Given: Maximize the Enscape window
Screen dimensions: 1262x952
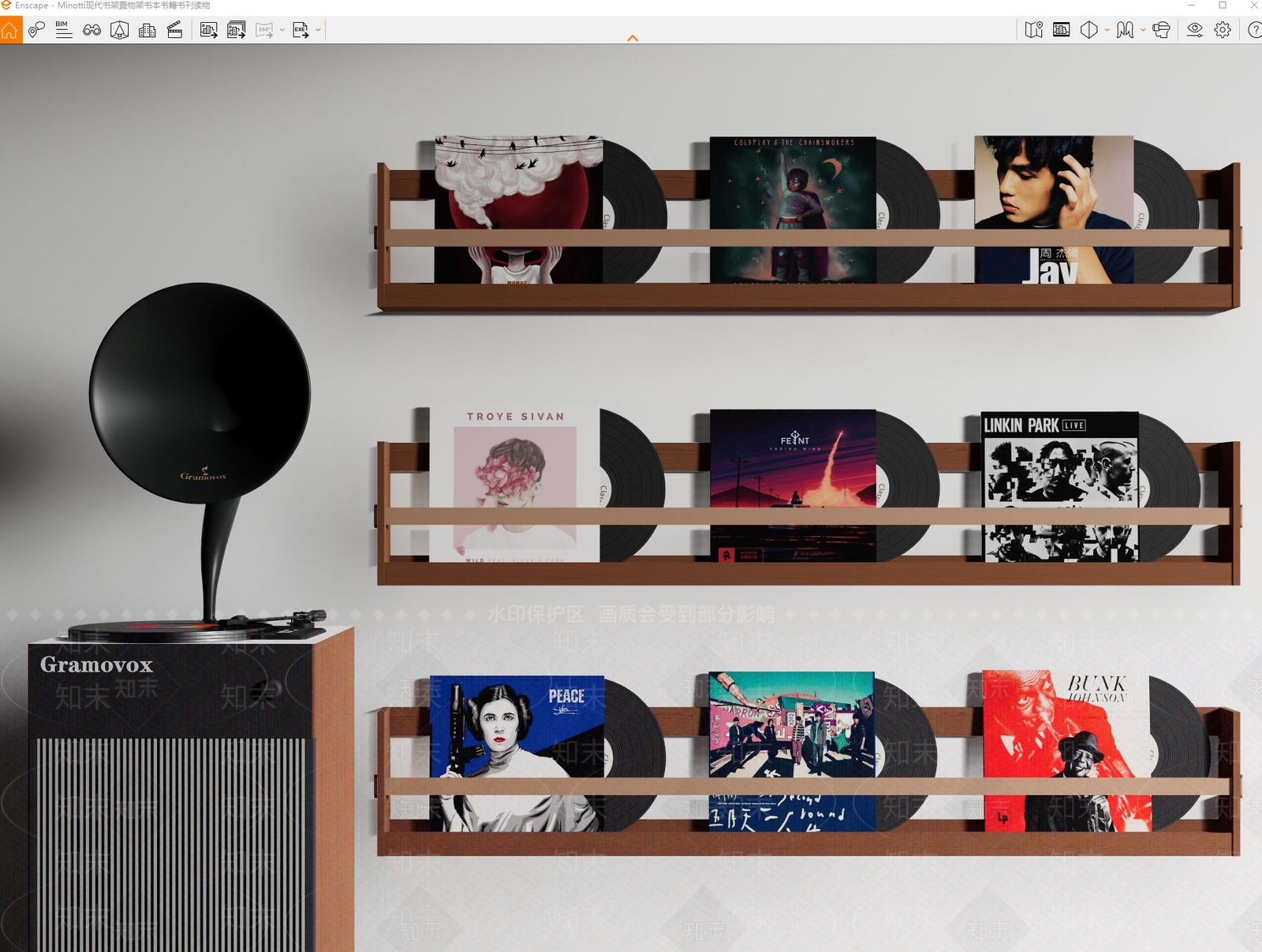Looking at the screenshot, I should click(x=1223, y=6).
